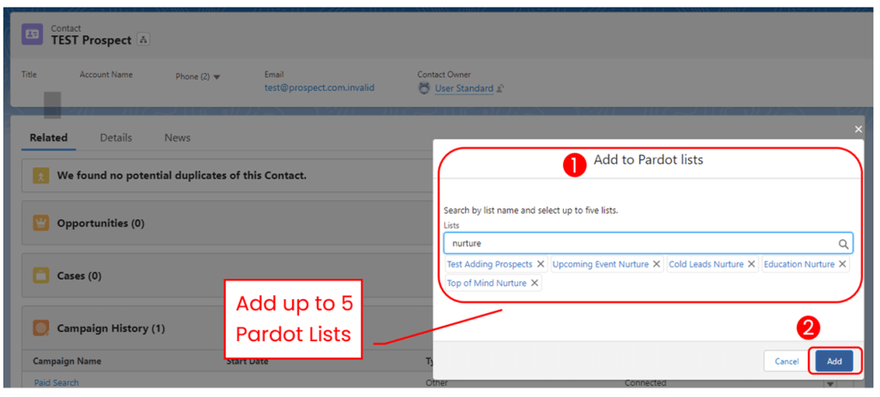The height and width of the screenshot is (397, 880).
Task: Click the Opportunities crown icon
Action: pos(41,223)
